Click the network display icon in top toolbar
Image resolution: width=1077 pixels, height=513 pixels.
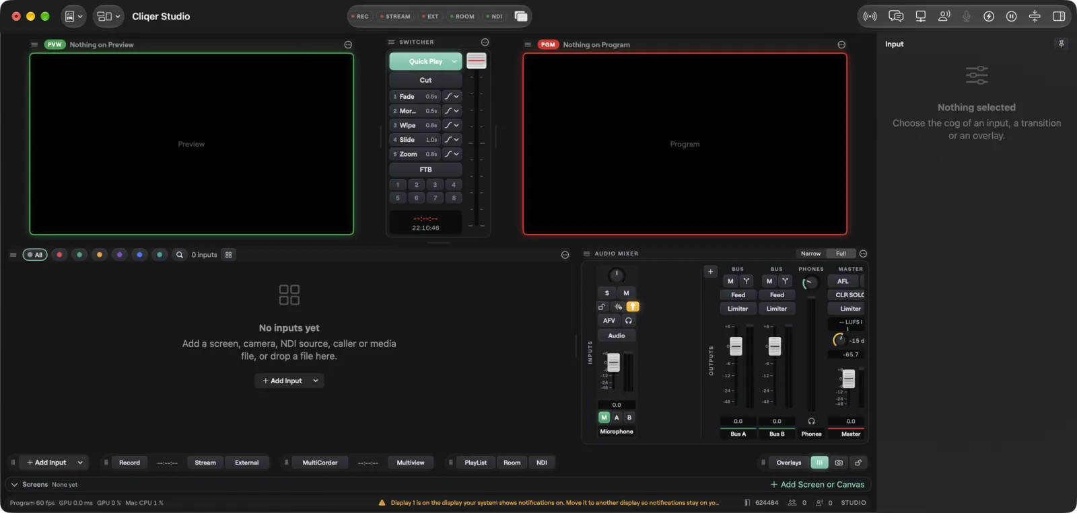tap(920, 16)
